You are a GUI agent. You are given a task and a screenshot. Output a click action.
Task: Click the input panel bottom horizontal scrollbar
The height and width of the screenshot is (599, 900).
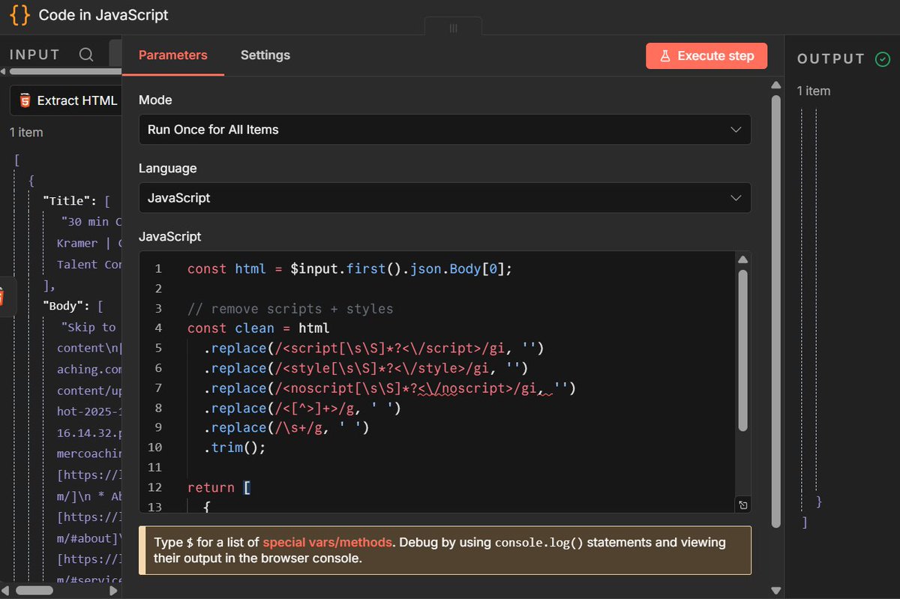coord(34,591)
